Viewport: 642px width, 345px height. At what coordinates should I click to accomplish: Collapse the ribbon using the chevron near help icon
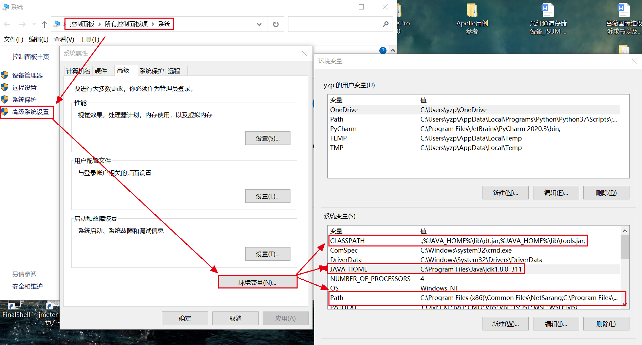393,50
